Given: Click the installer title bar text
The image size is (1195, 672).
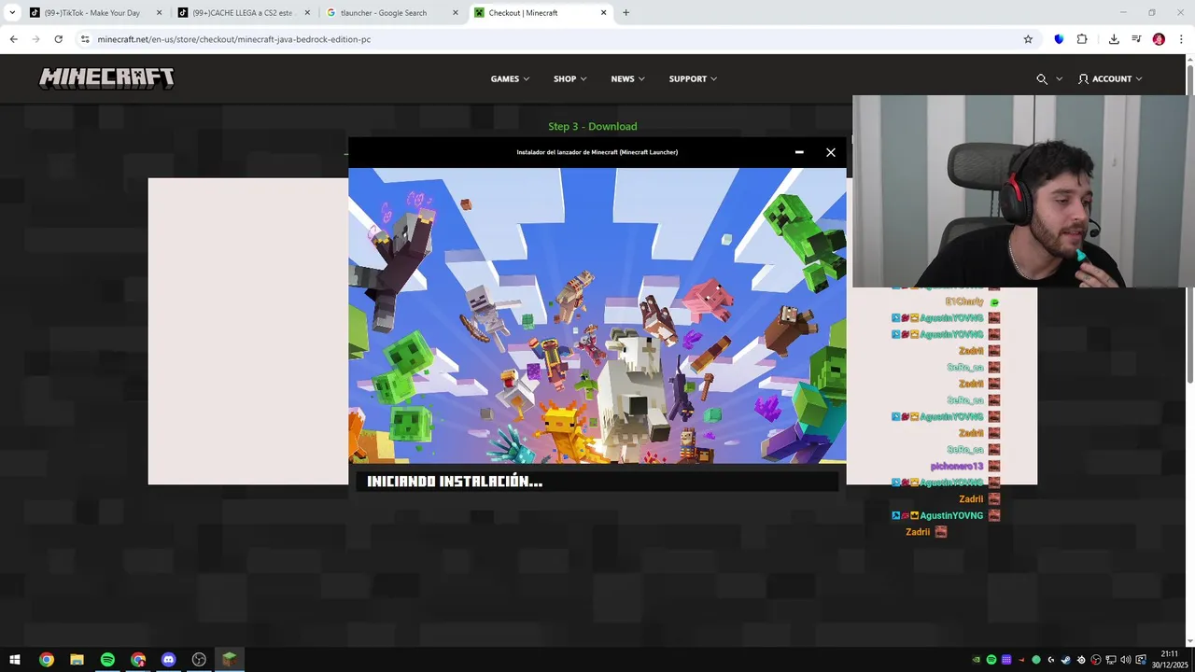Looking at the screenshot, I should point(597,152).
